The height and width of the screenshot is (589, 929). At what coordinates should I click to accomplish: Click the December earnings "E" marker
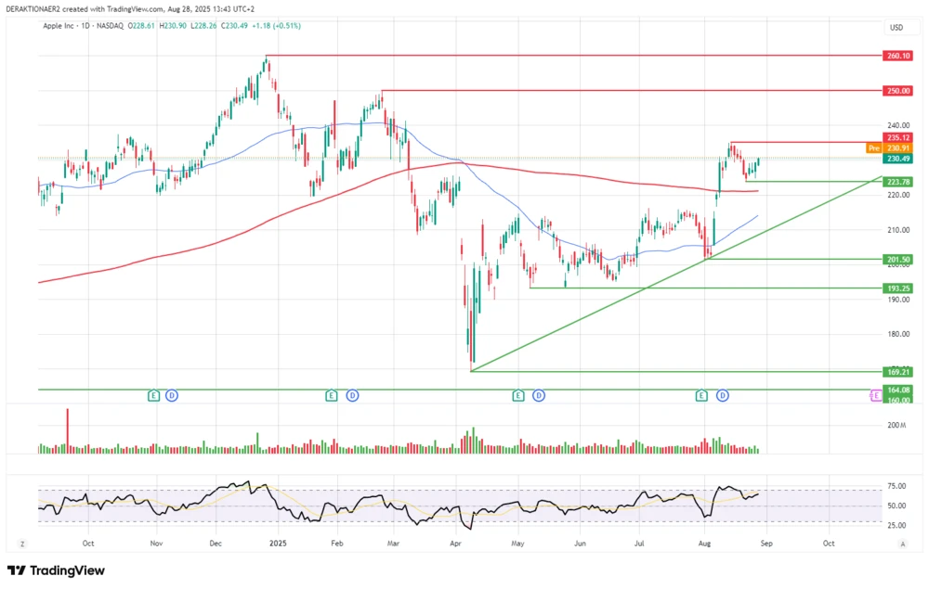tap(151, 395)
